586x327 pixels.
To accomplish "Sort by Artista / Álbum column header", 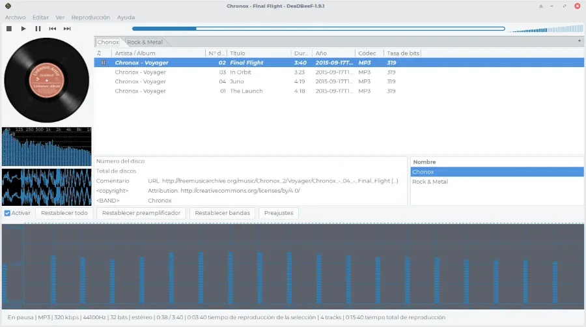I will [158, 53].
